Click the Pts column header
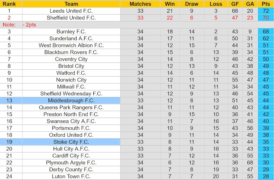This screenshot has width=274, height=180. coord(266,4)
